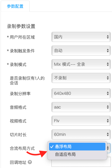Click the arrows icon on the Flv dropdown
Screen dimensions: 112x168
point(108,121)
